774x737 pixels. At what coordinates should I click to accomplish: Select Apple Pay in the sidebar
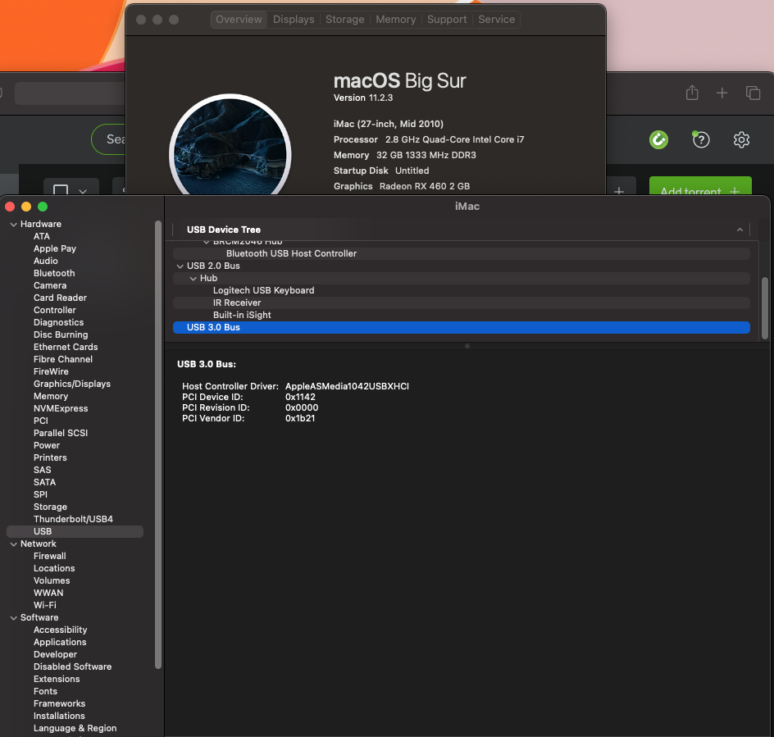point(55,248)
